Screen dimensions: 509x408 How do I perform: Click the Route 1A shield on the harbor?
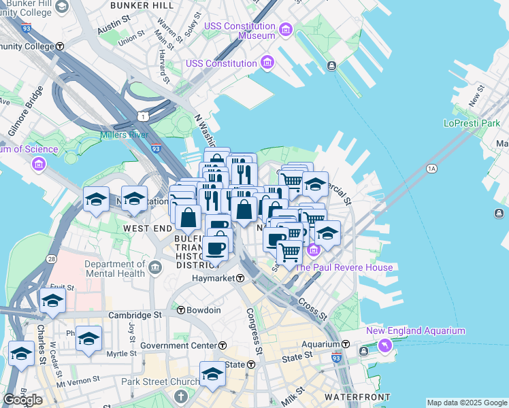pyautogui.click(x=431, y=169)
